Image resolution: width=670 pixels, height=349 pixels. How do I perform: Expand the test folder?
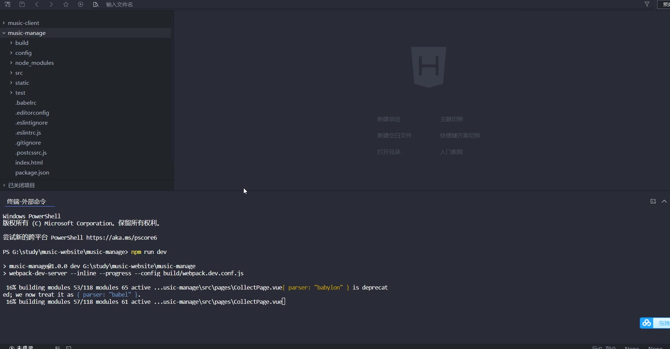[x=11, y=93]
